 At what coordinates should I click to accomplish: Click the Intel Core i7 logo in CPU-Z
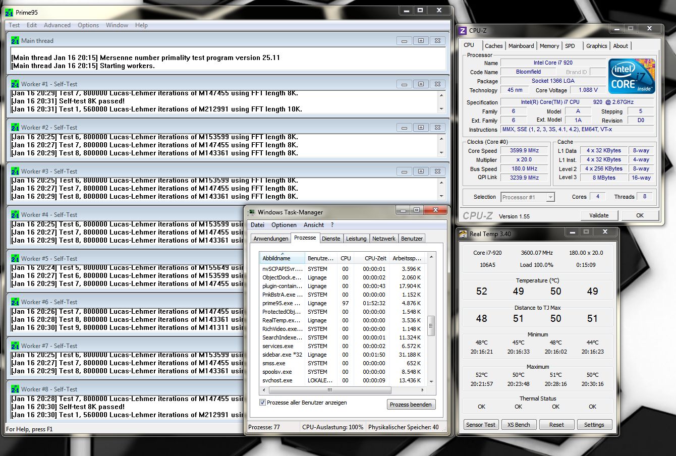pos(632,76)
